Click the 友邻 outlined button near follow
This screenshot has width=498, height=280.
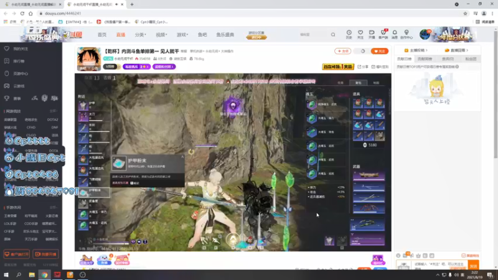[343, 51]
